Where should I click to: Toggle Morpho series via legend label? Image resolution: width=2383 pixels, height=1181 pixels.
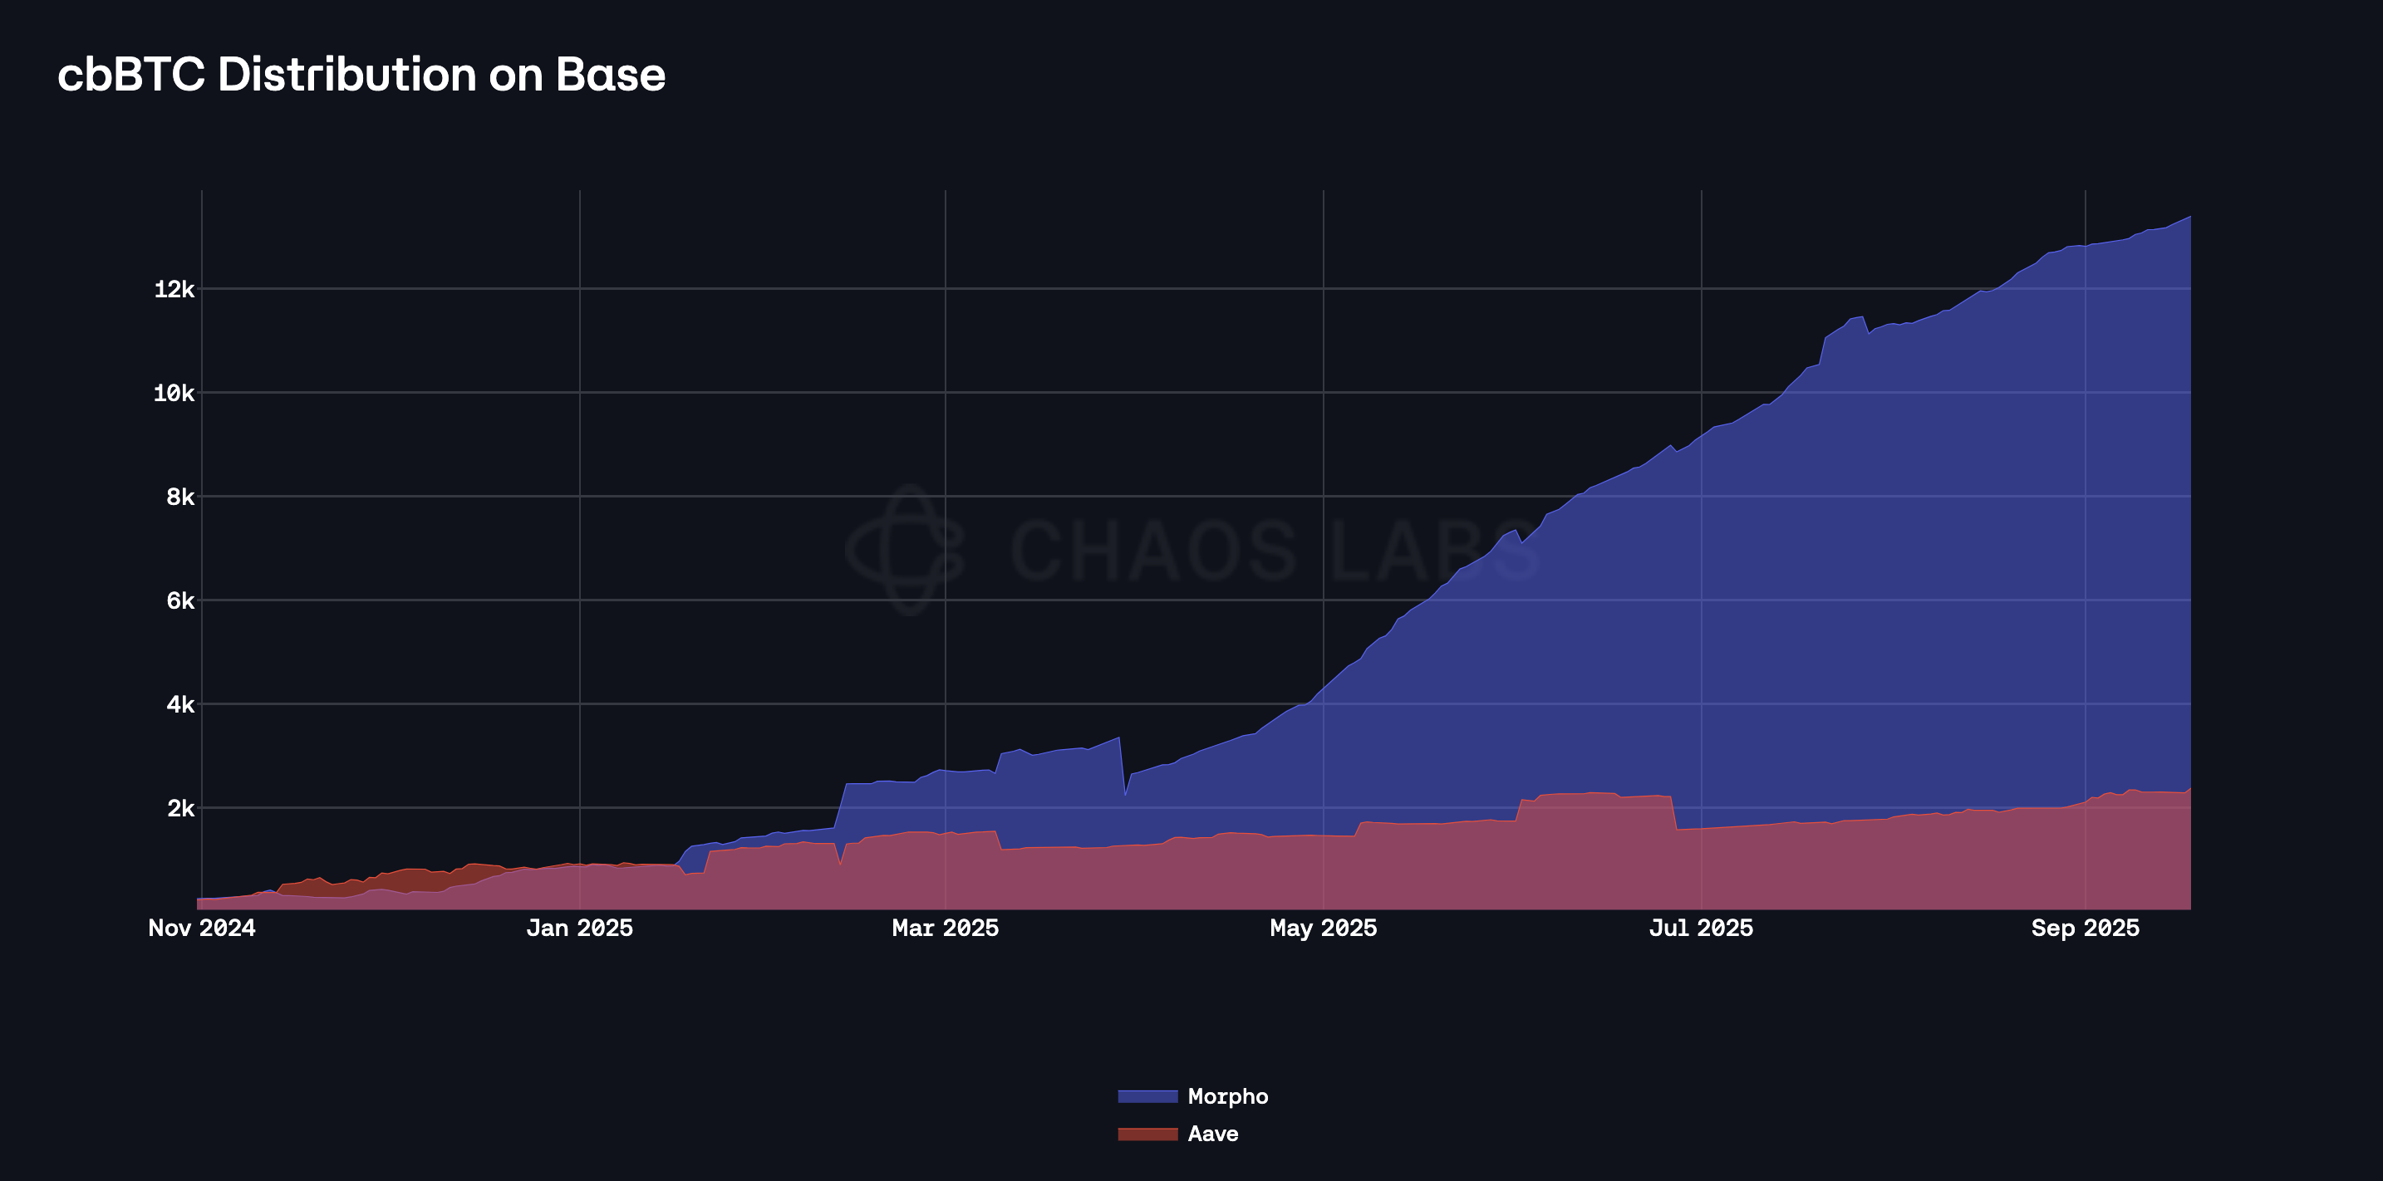tap(1227, 1096)
